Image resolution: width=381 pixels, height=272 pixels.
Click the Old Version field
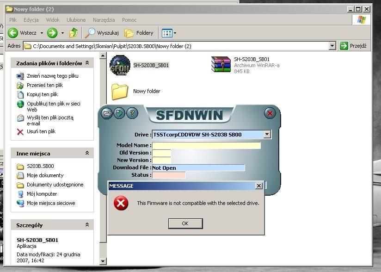(161, 153)
